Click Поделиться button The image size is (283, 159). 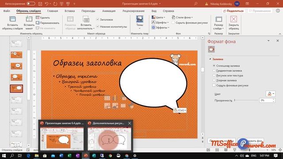233,11
